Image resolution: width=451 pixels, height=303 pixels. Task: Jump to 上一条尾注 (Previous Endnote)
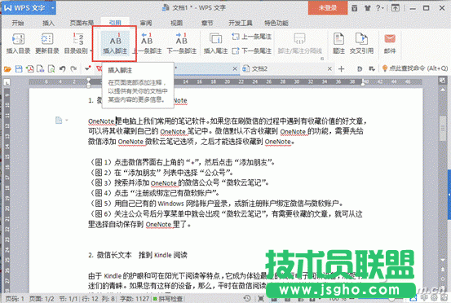tap(251, 37)
